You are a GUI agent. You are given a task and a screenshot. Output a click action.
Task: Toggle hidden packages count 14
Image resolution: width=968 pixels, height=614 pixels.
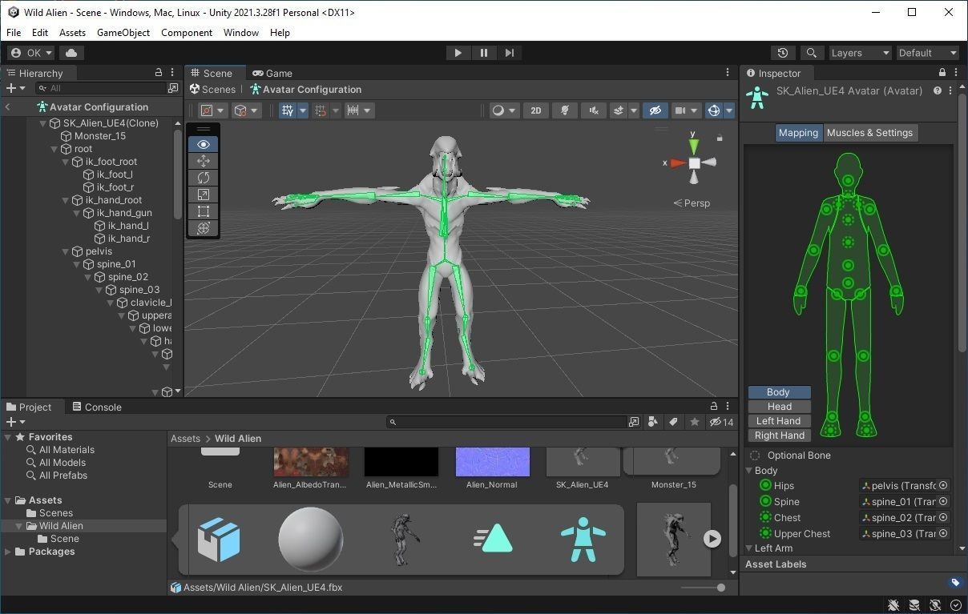721,422
